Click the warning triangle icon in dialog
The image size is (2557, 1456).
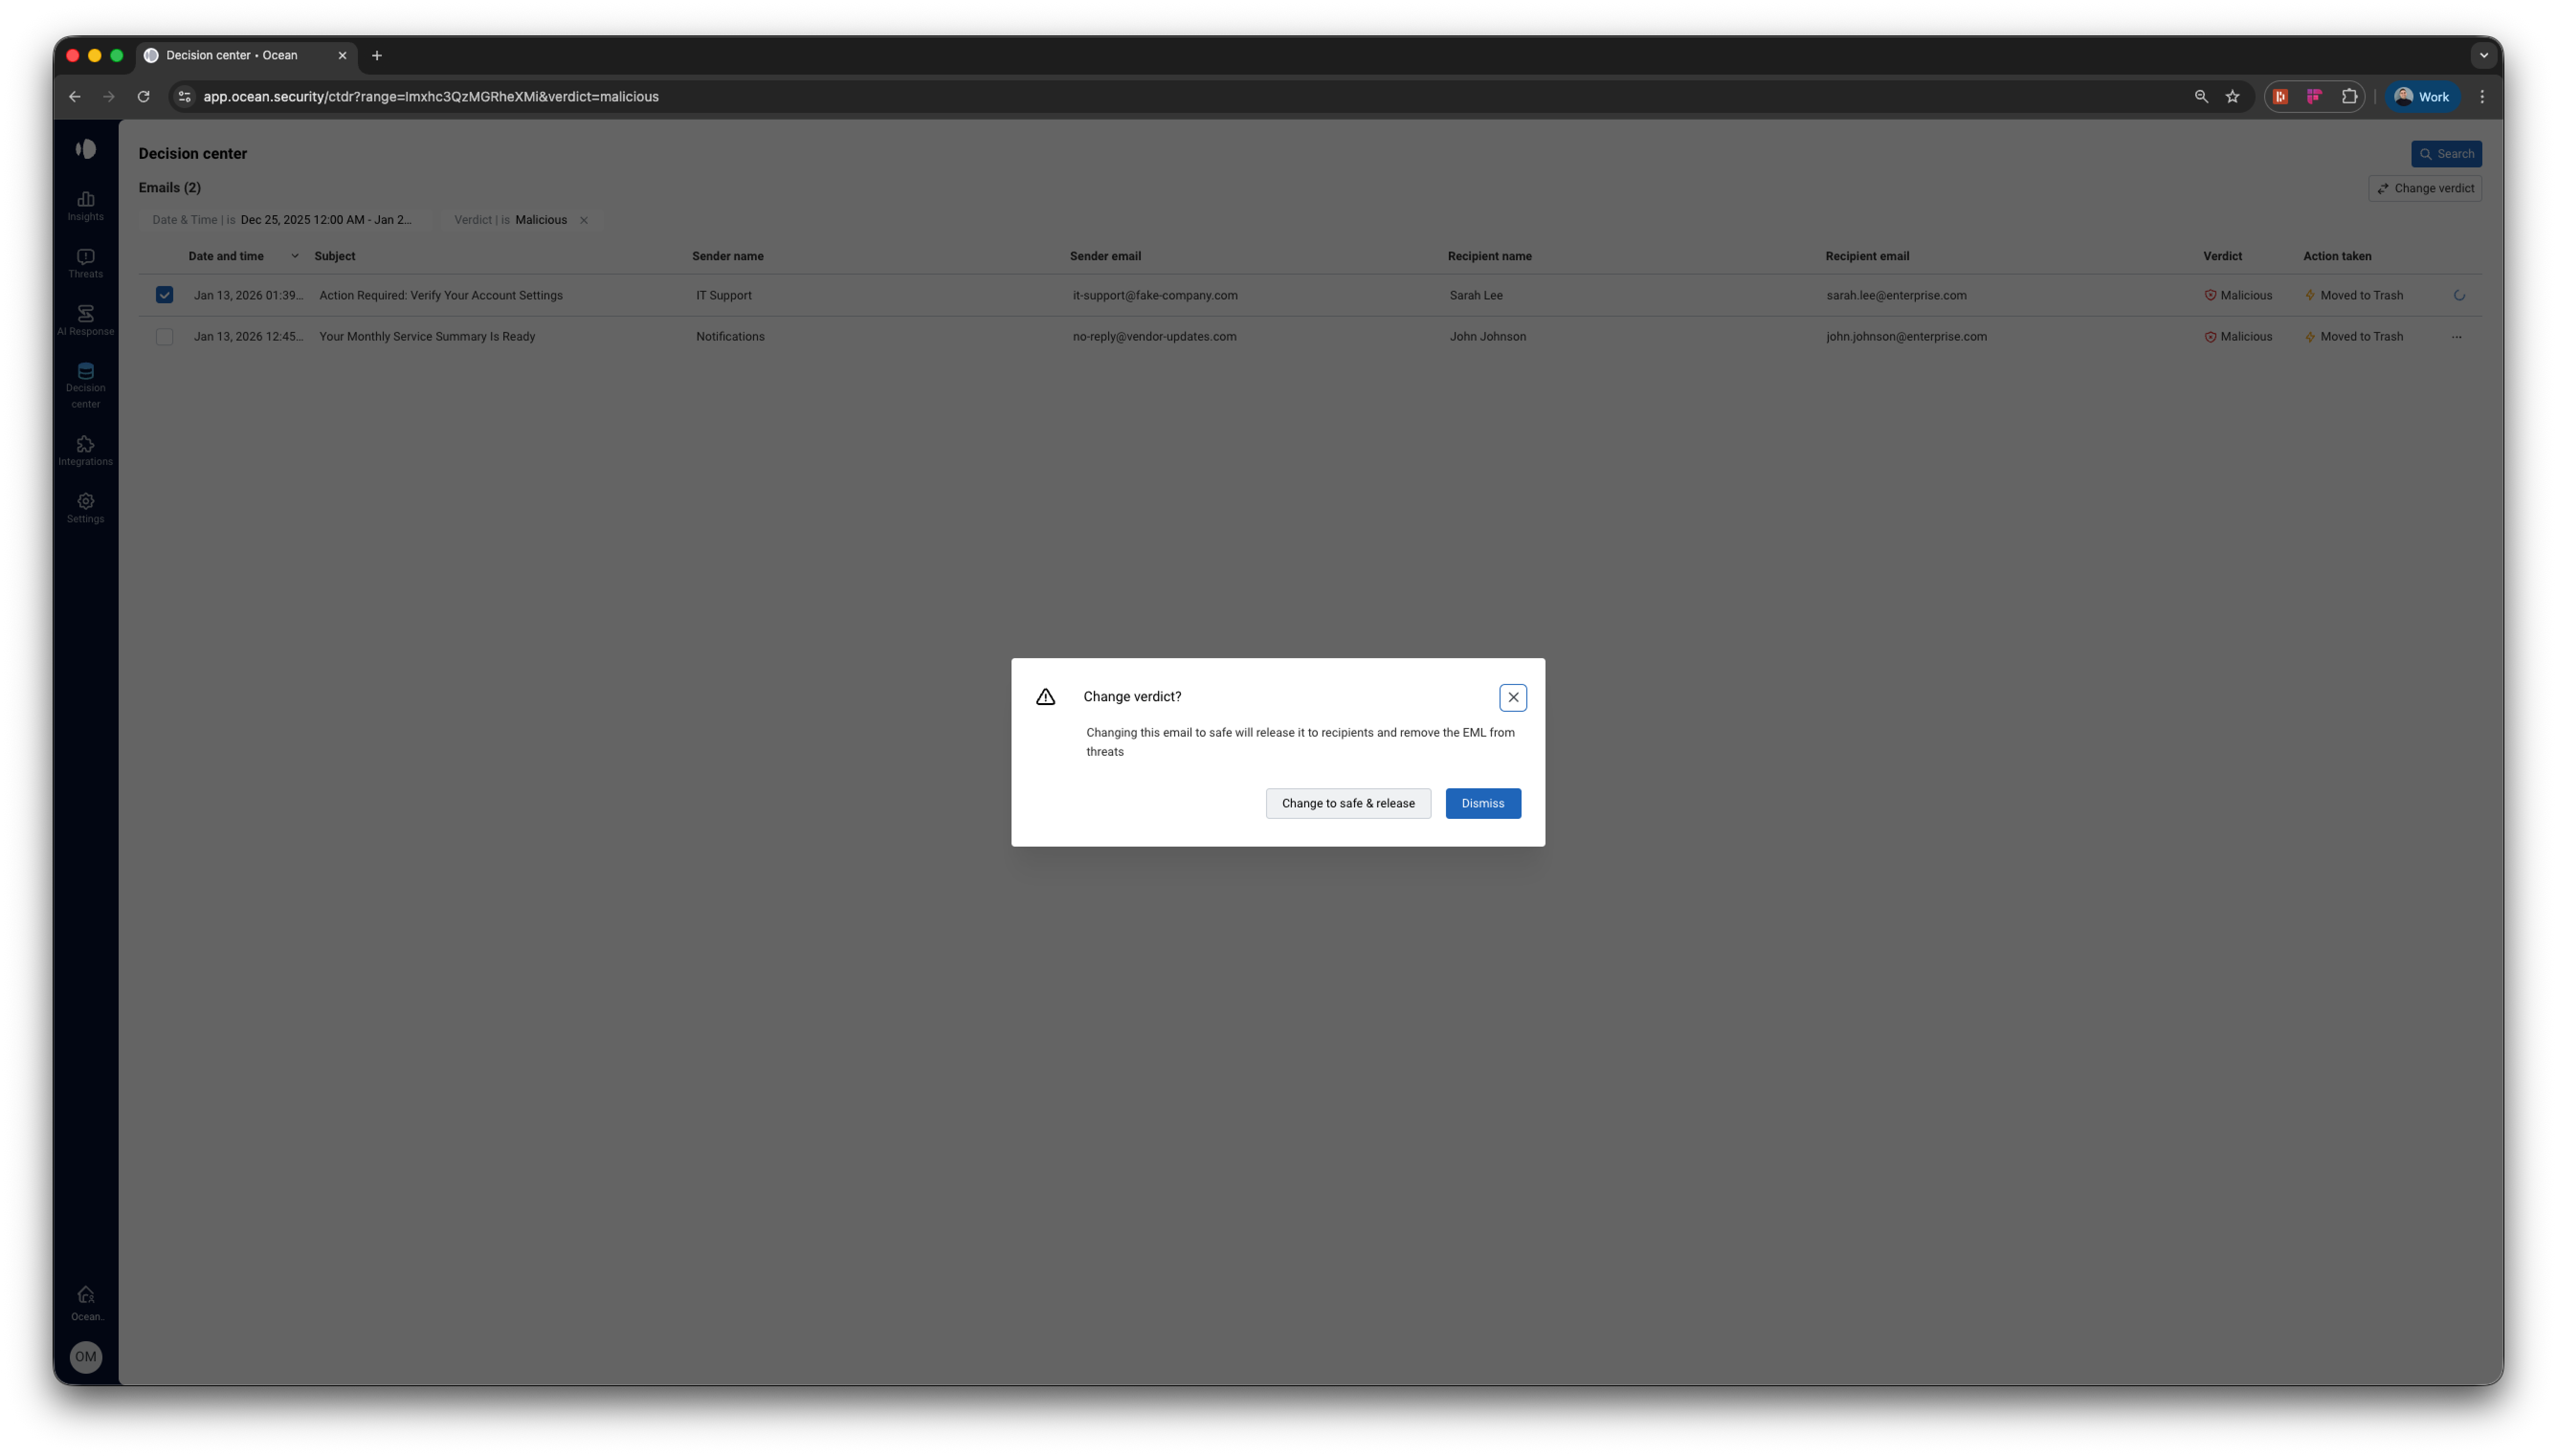pyautogui.click(x=1045, y=697)
